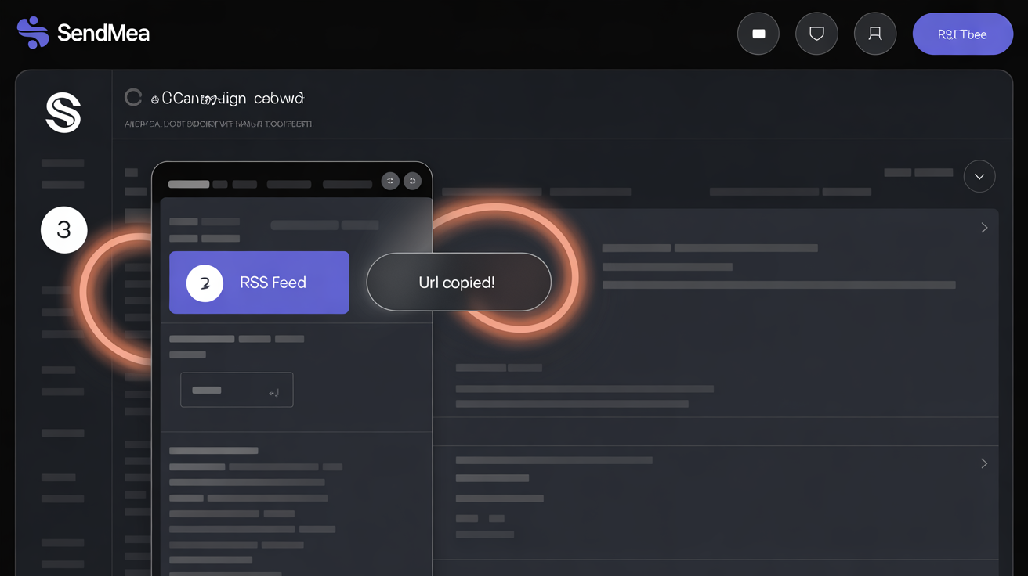Click the bookmark icon button in the header
The width and height of the screenshot is (1028, 576).
(874, 34)
